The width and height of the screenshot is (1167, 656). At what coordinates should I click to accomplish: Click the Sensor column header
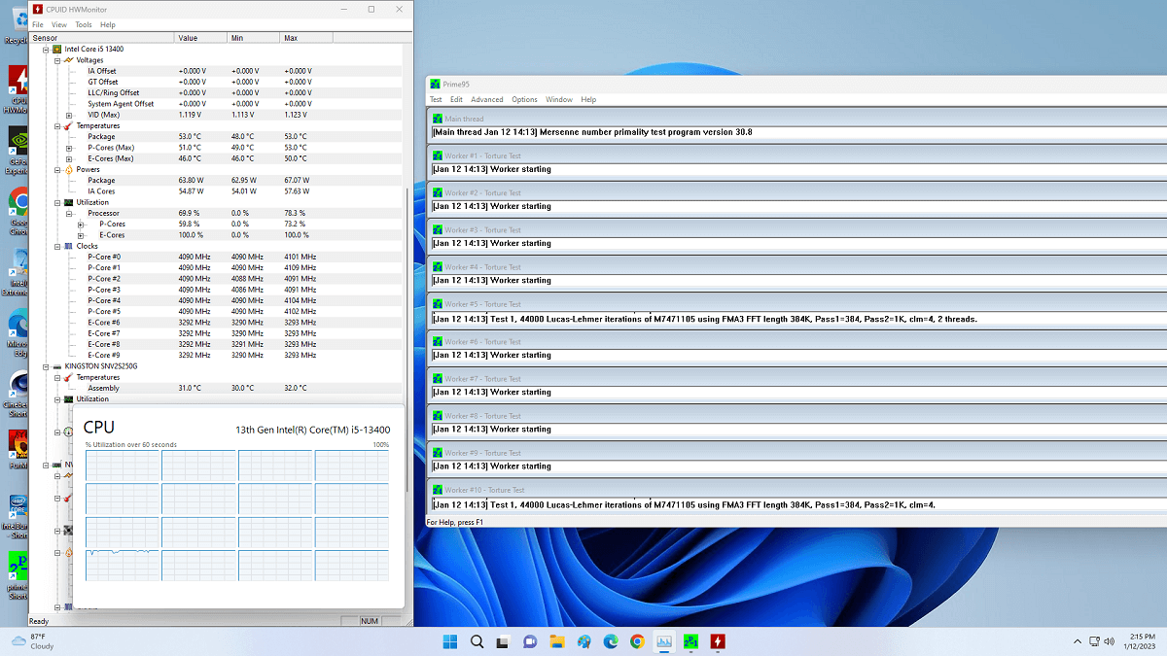(x=101, y=38)
